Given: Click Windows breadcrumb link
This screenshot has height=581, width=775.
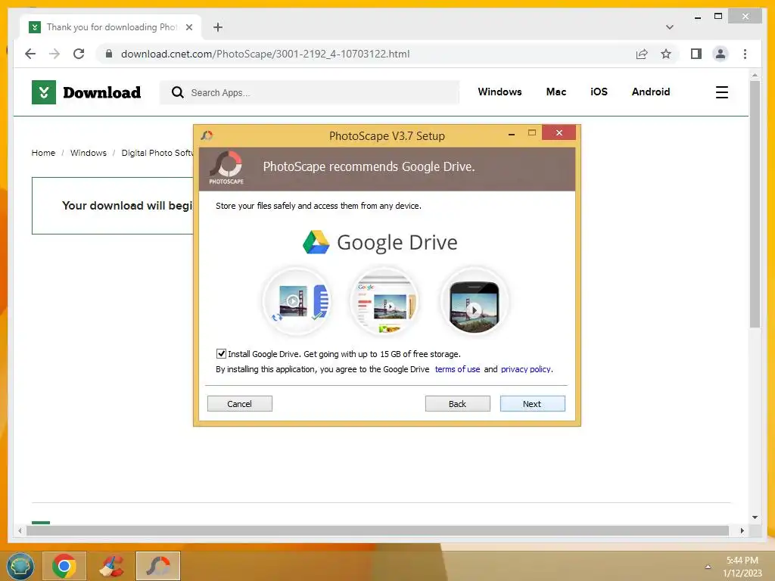Looking at the screenshot, I should (x=88, y=153).
